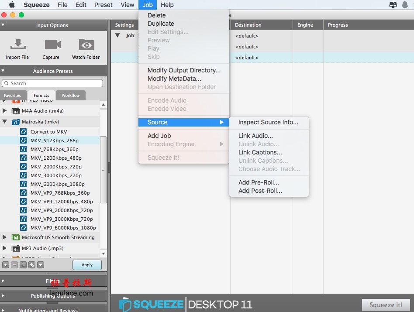Viewport: 414px width, 312px height.
Task: Click the M4A Audio format icon
Action: 16,111
